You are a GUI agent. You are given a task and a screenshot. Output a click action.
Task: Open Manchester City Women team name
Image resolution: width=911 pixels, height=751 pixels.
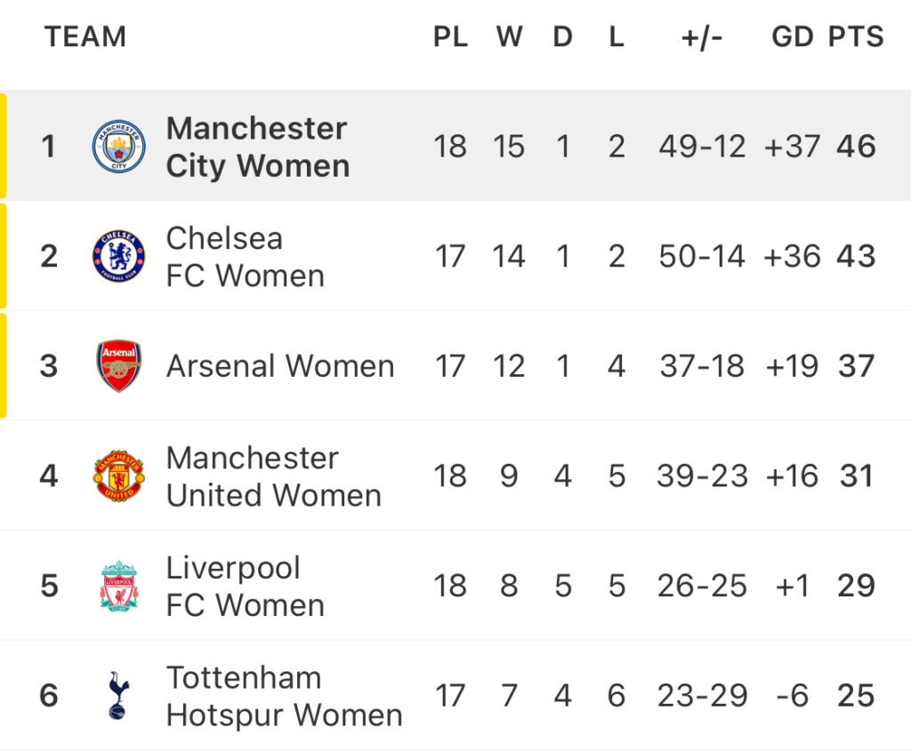pyautogui.click(x=258, y=147)
